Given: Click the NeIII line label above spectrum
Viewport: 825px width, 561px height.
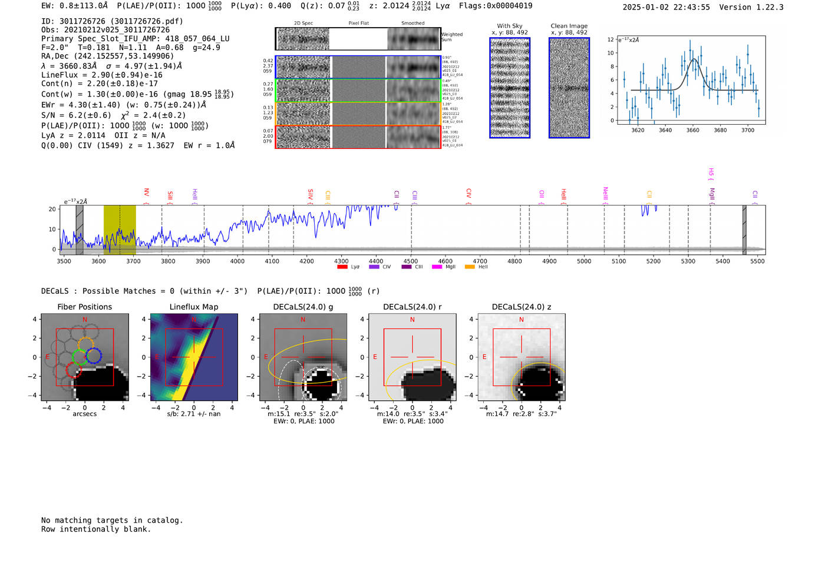Looking at the screenshot, I should click(x=605, y=194).
